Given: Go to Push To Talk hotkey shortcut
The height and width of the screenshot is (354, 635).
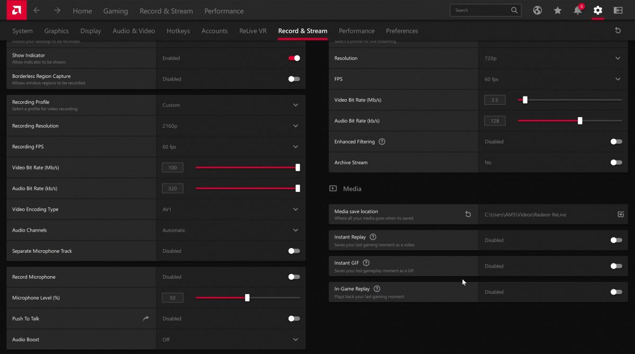Looking at the screenshot, I should 146,319.
